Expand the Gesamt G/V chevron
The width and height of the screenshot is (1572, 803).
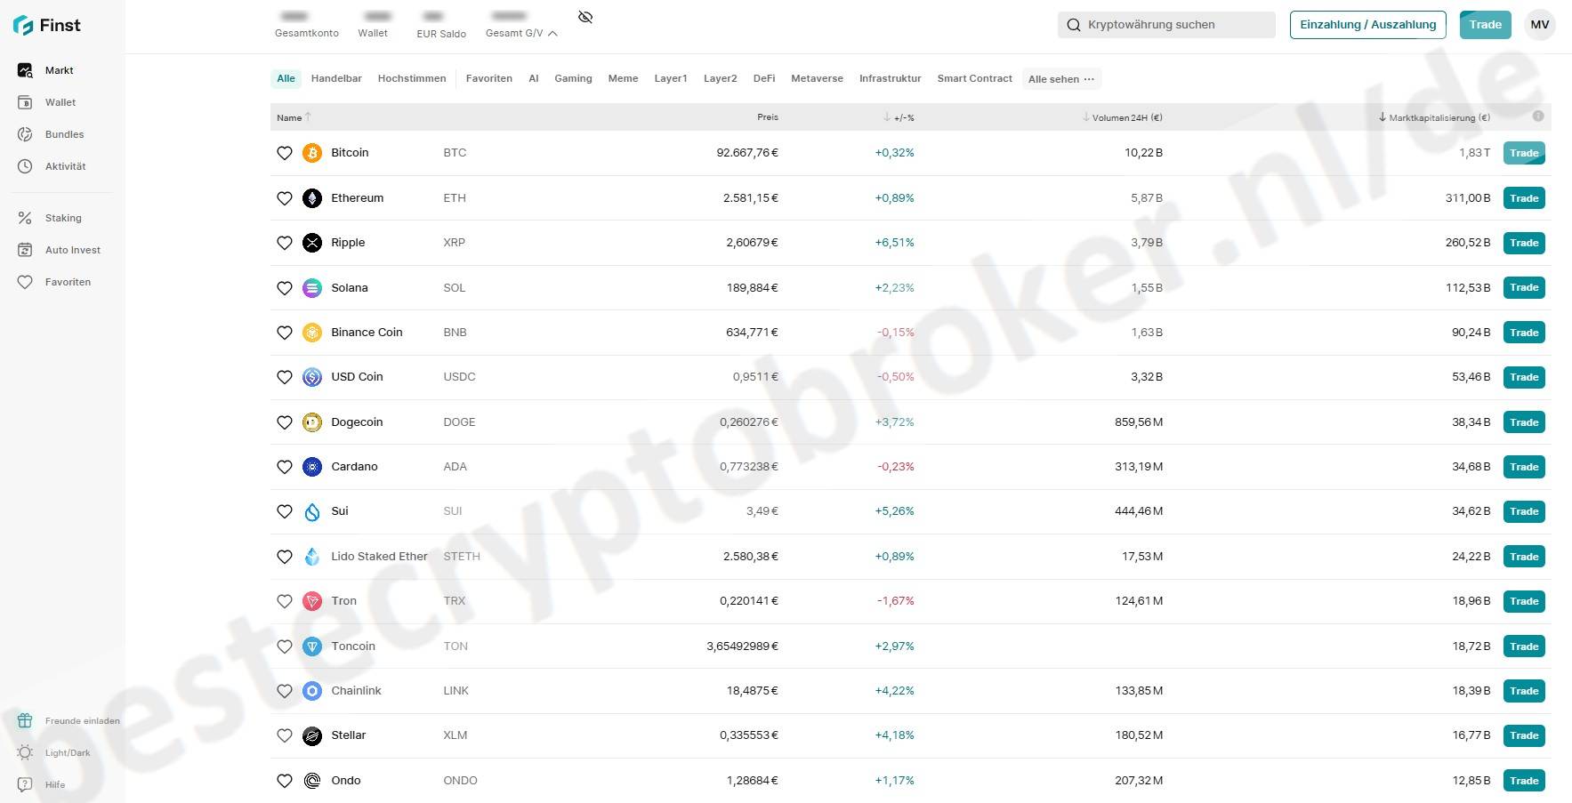pos(552,34)
